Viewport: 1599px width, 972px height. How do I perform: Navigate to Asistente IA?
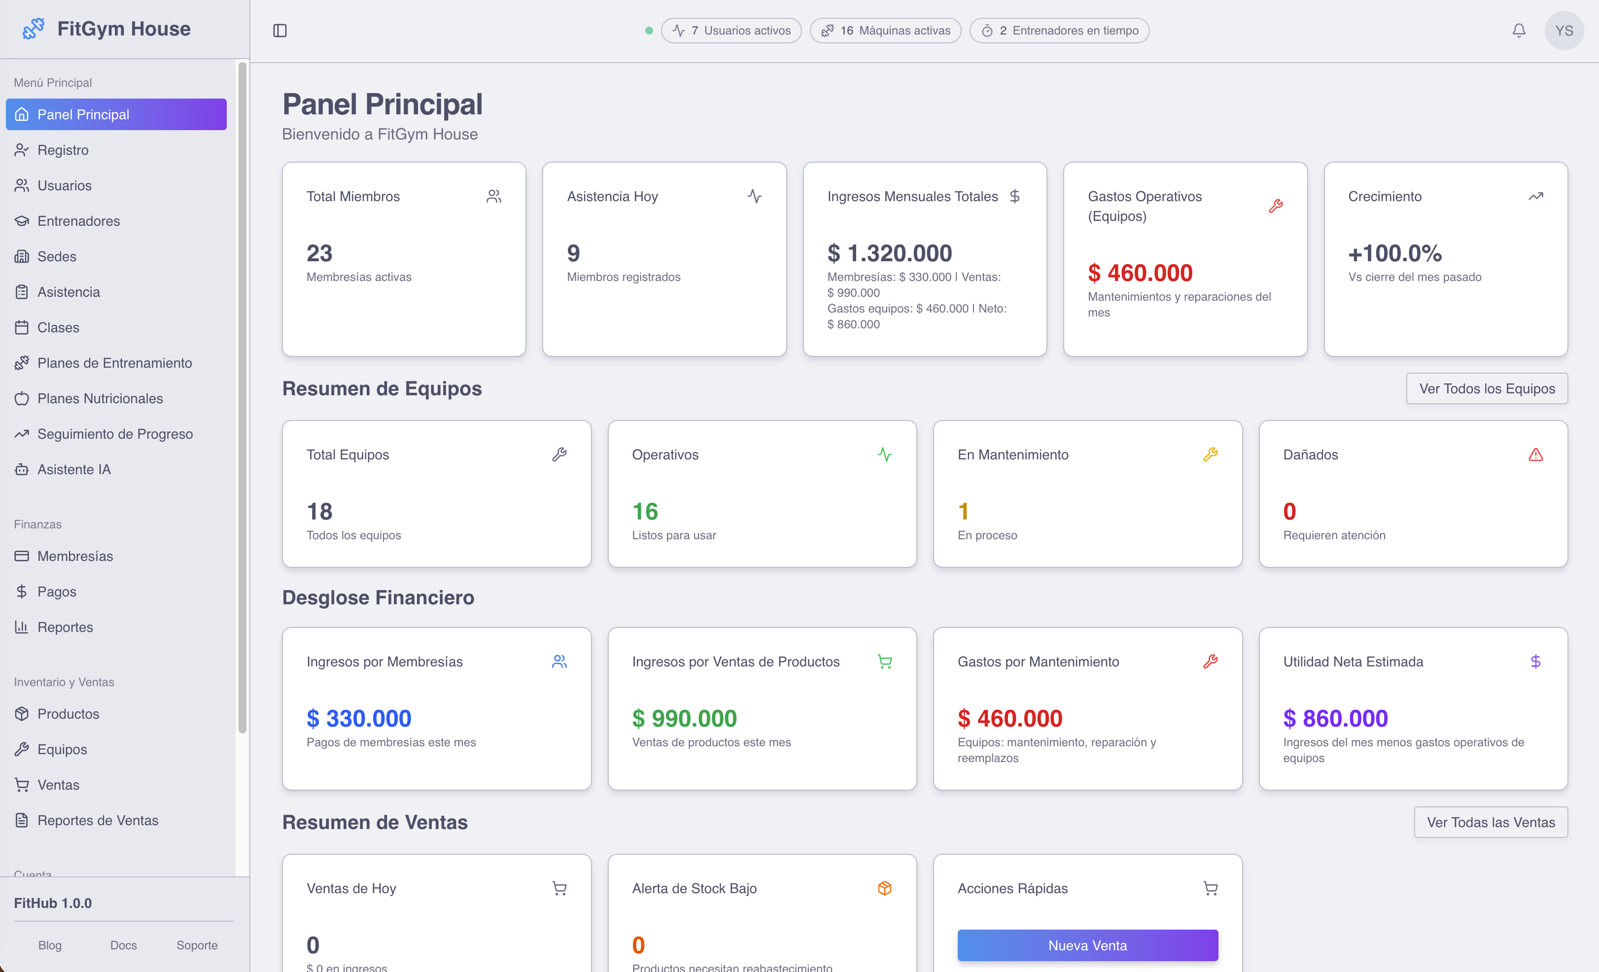[x=73, y=469]
